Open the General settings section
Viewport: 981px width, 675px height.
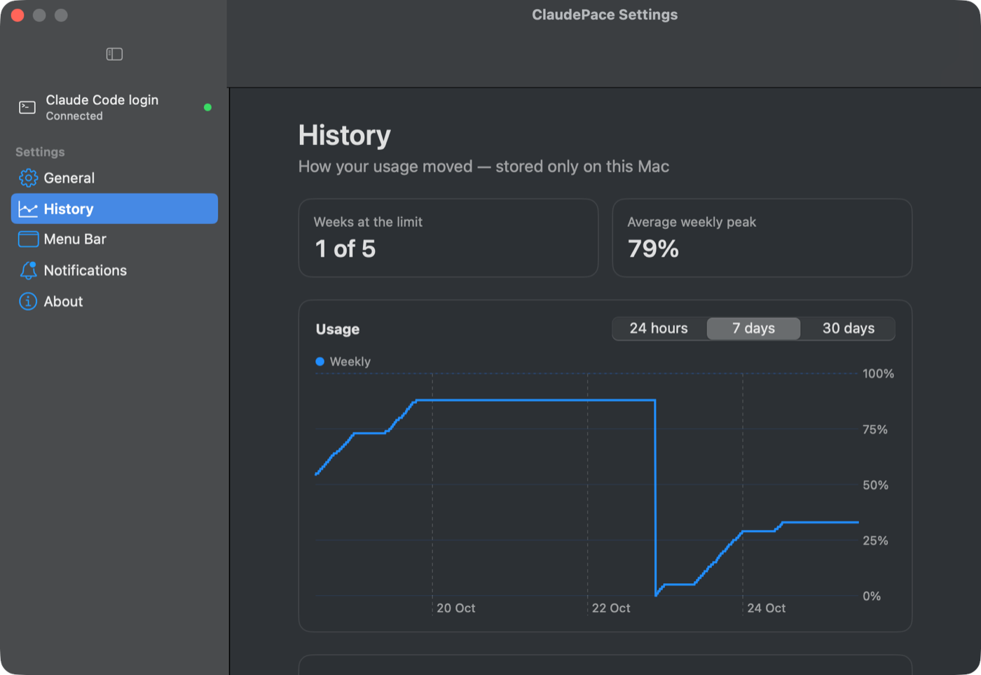coord(114,178)
